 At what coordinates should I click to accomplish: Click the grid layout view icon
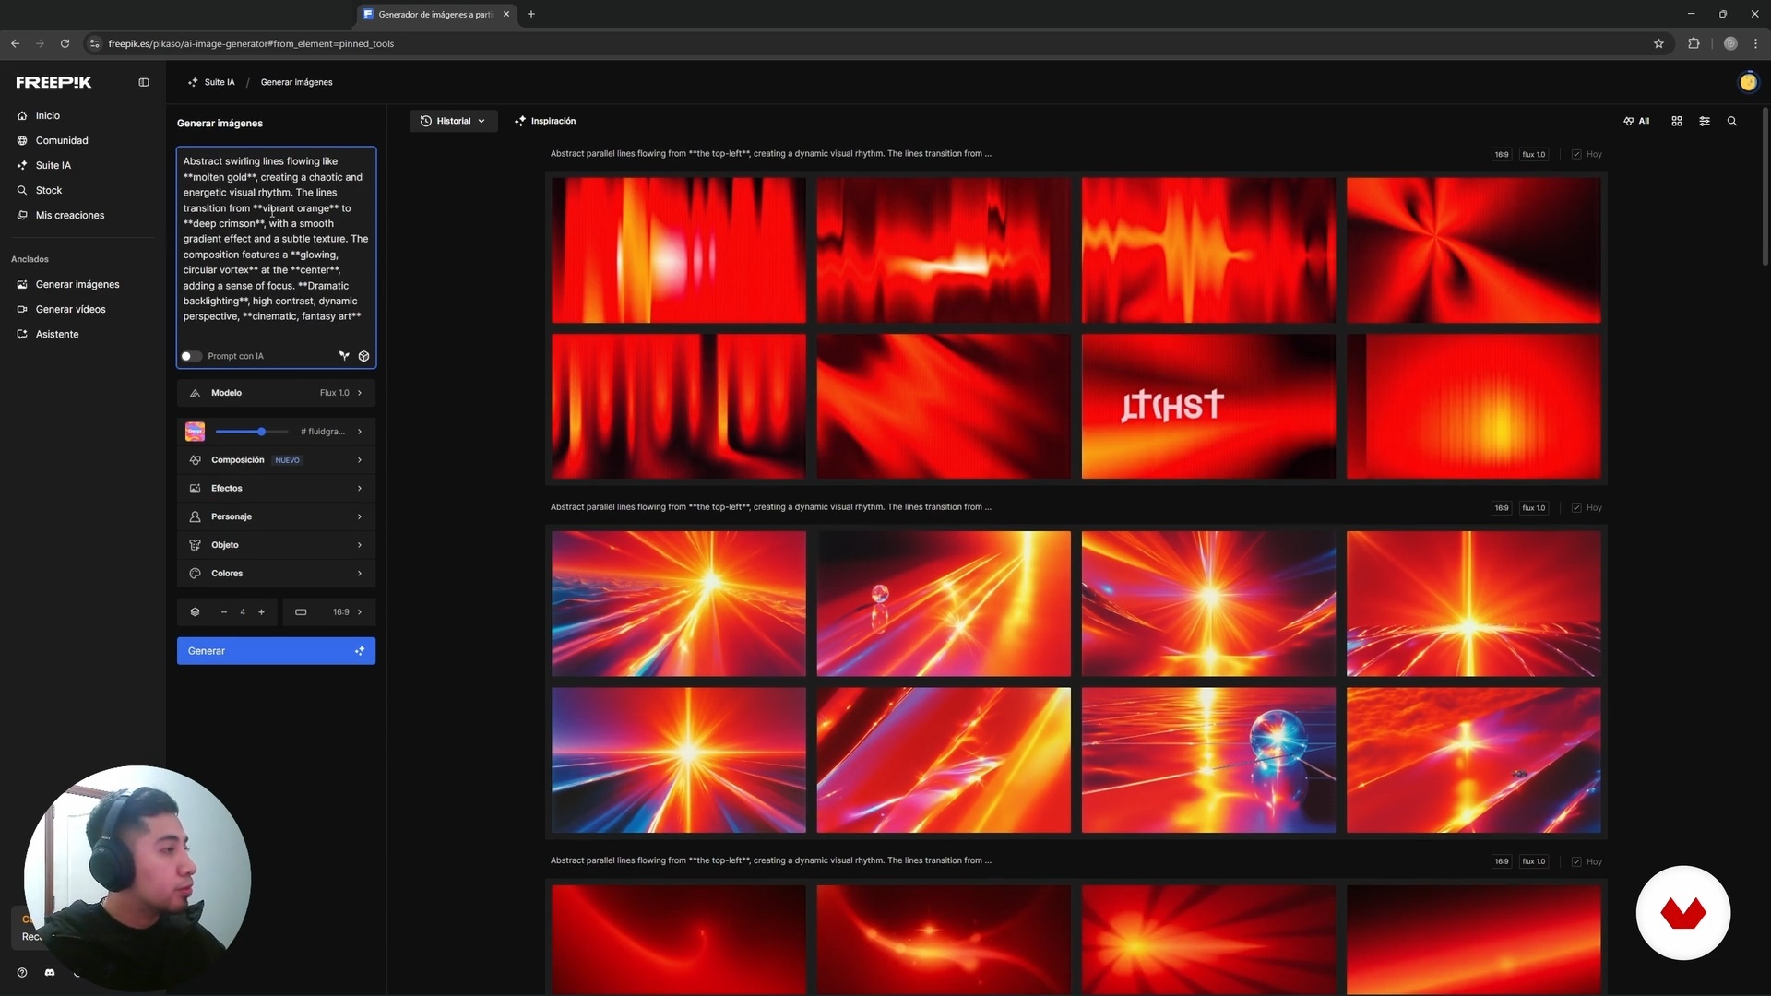(1677, 121)
